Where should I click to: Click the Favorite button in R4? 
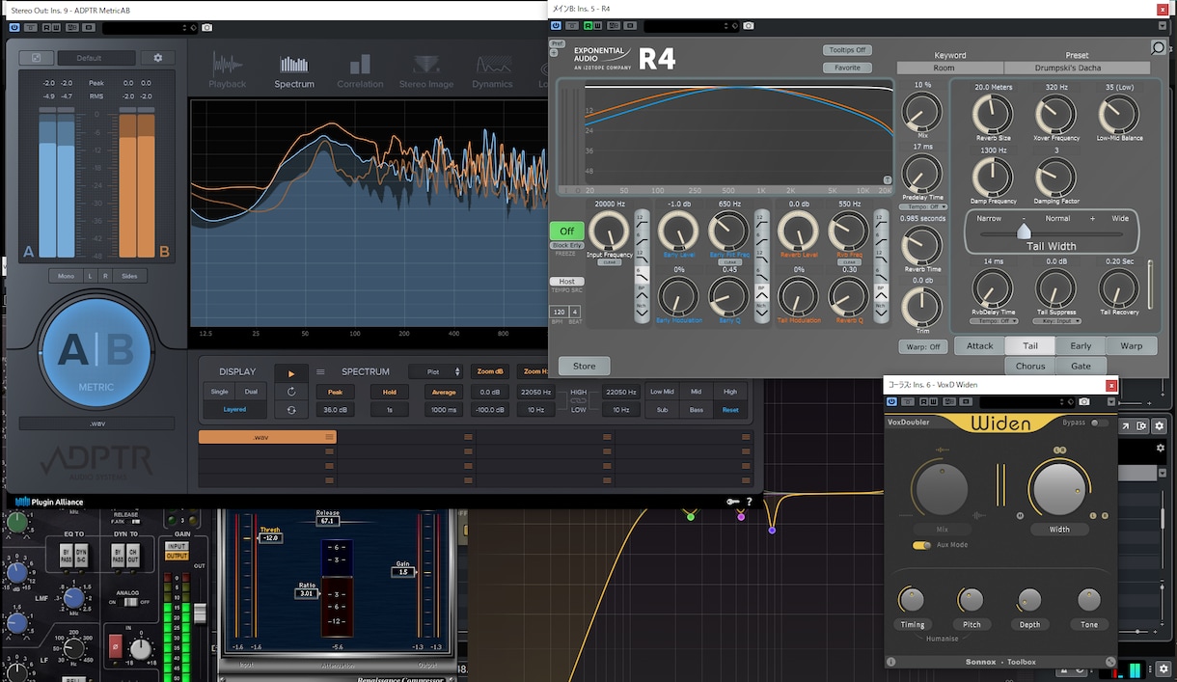[x=847, y=68]
